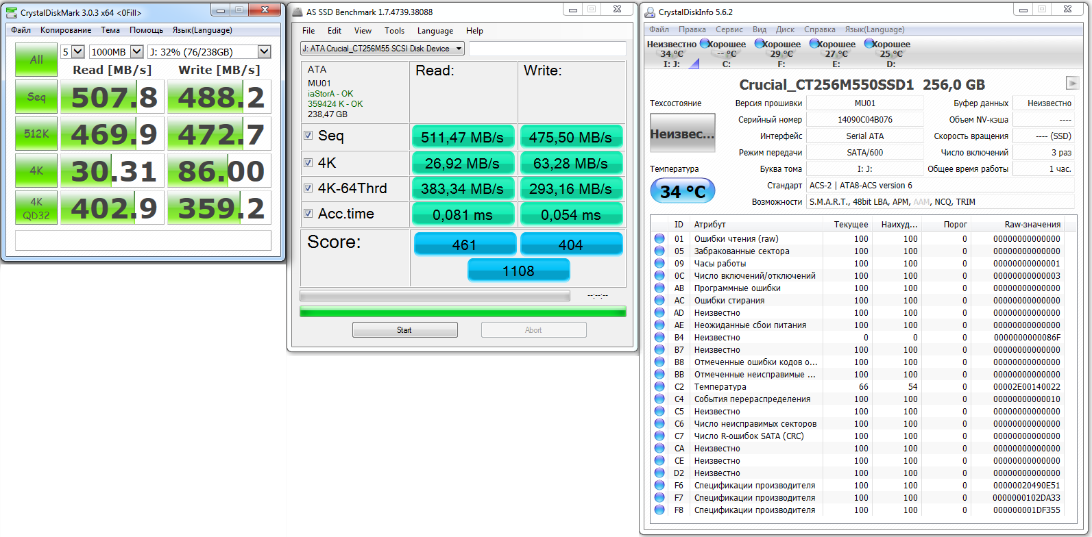Image resolution: width=1092 pixels, height=537 pixels.
Task: Click the CrystalDiskMark title bar app icon
Action: pos(12,12)
